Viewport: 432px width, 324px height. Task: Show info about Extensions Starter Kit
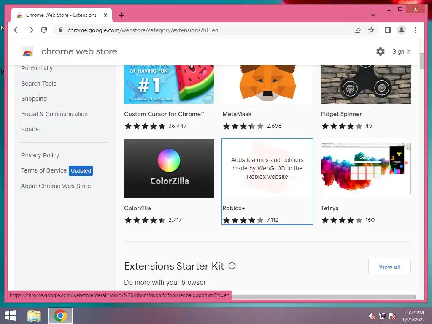tap(232, 266)
